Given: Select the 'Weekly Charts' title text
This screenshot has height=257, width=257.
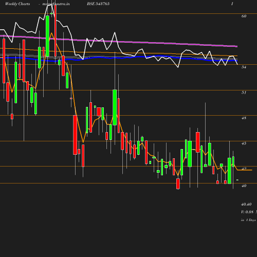Looking at the screenshot, I should click(17, 4).
